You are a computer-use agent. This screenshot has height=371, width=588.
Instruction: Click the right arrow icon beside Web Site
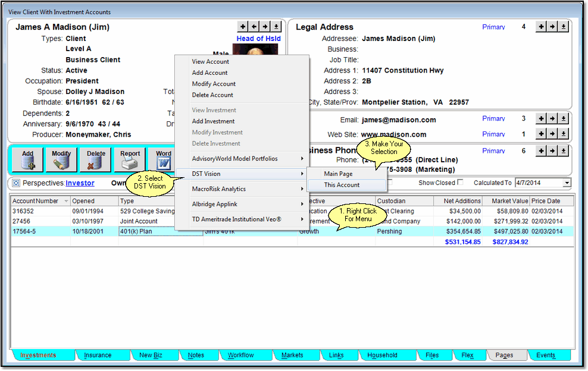pyautogui.click(x=552, y=134)
